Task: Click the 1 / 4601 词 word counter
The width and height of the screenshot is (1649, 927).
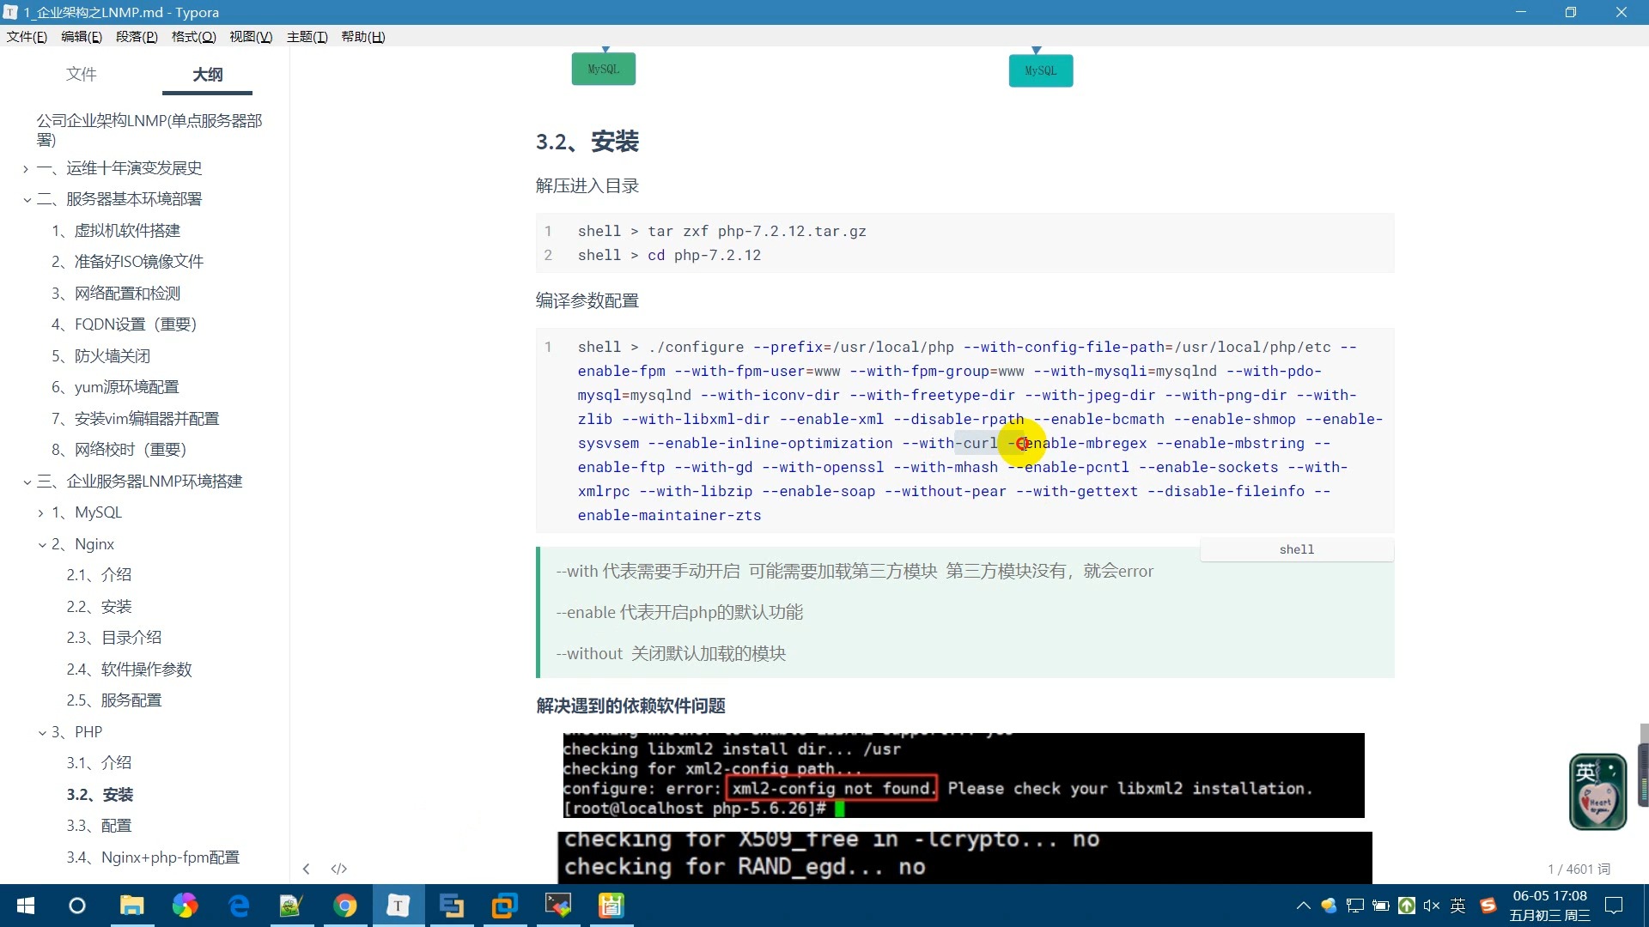Action: click(x=1579, y=869)
